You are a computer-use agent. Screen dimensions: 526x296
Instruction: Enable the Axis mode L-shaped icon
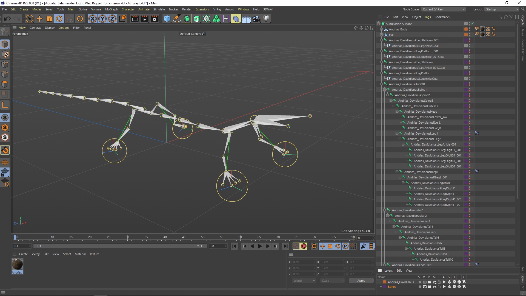pos(5,105)
